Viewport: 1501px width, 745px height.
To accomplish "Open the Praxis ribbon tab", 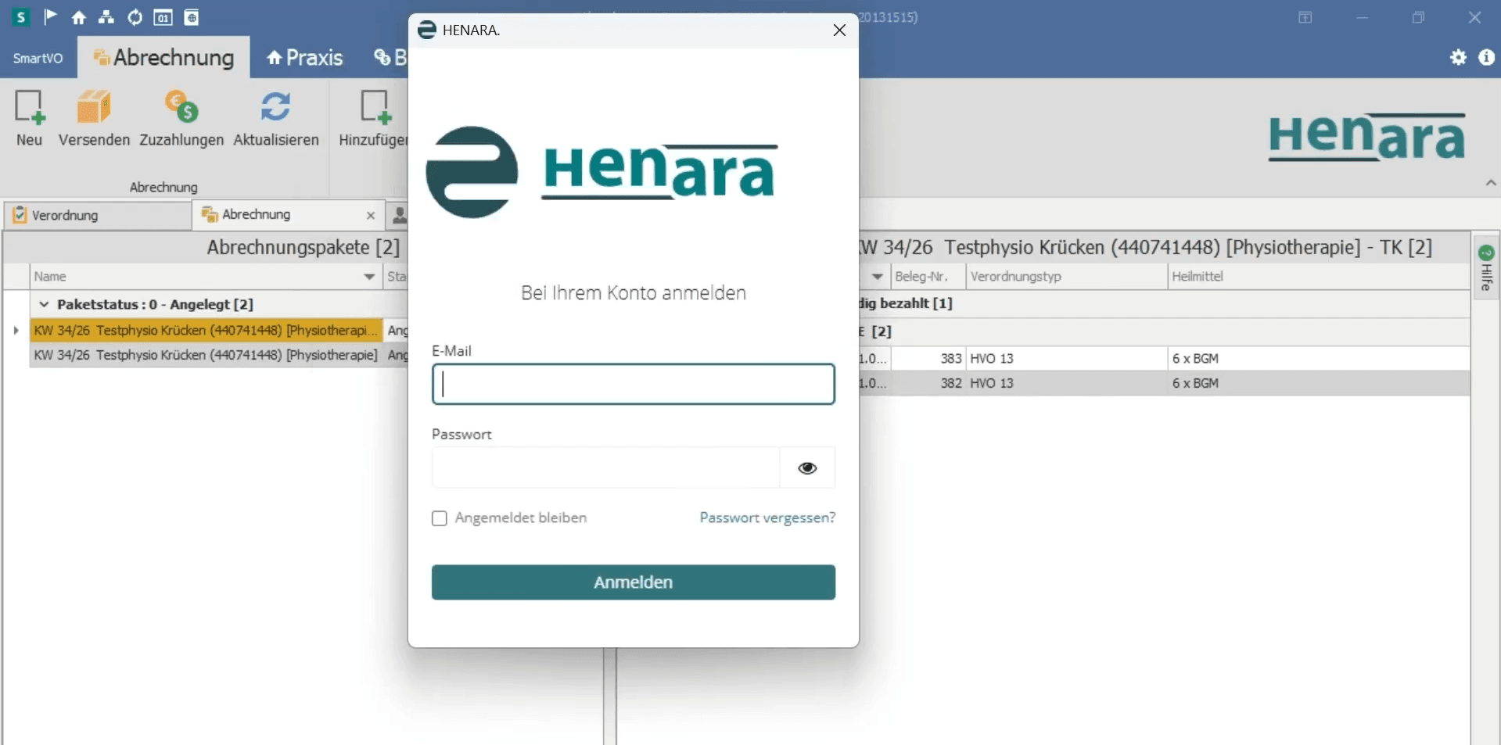I will point(305,58).
